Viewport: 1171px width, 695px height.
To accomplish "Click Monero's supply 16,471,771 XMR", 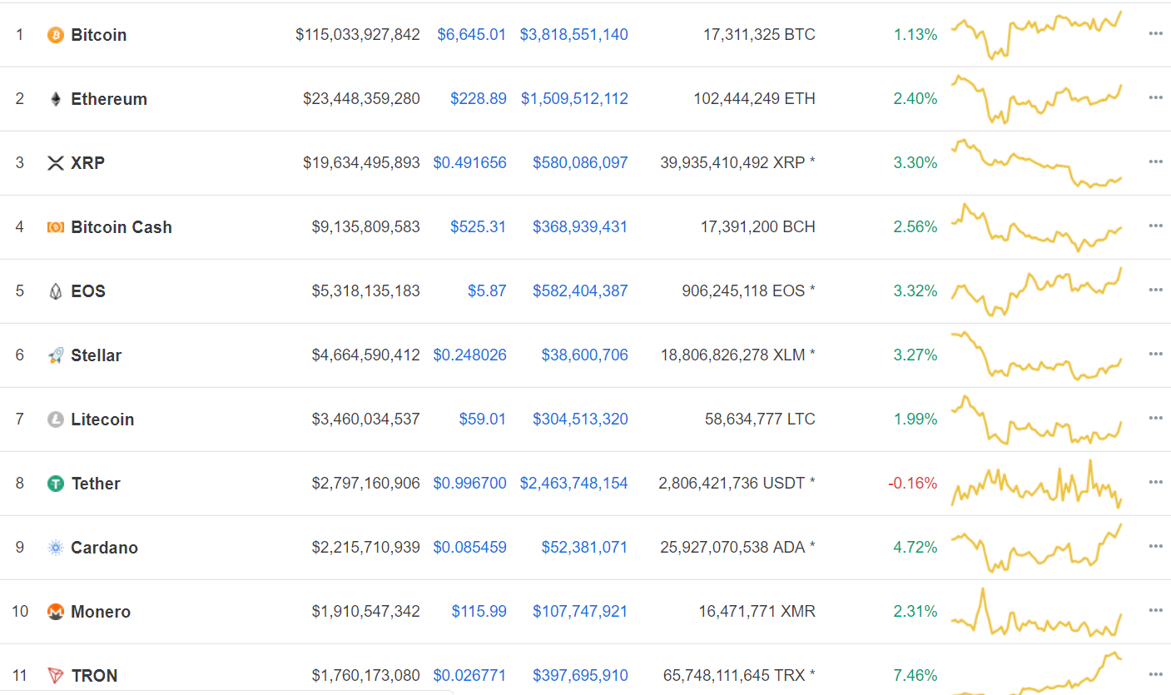I will pyautogui.click(x=757, y=612).
